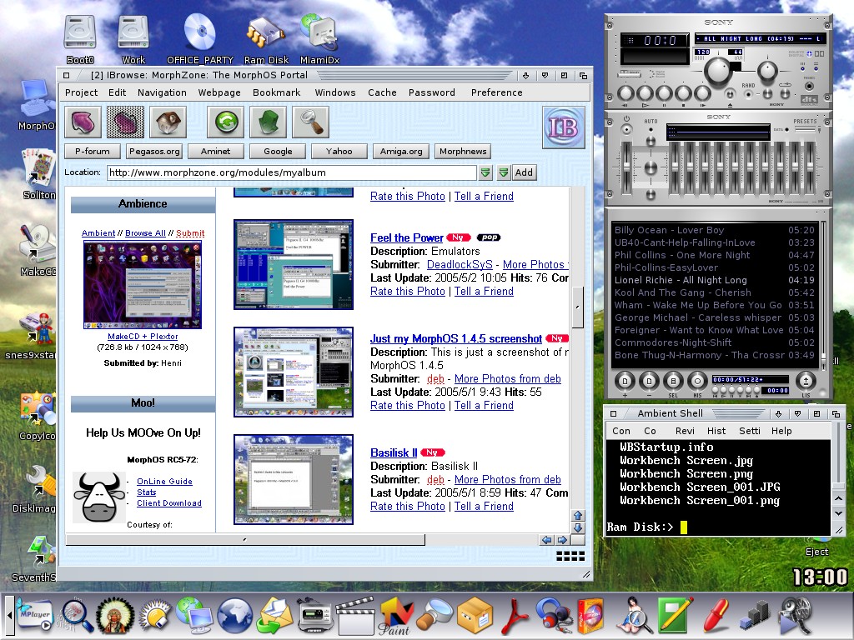Click the IBrowse page scroll down arrow

(x=578, y=527)
